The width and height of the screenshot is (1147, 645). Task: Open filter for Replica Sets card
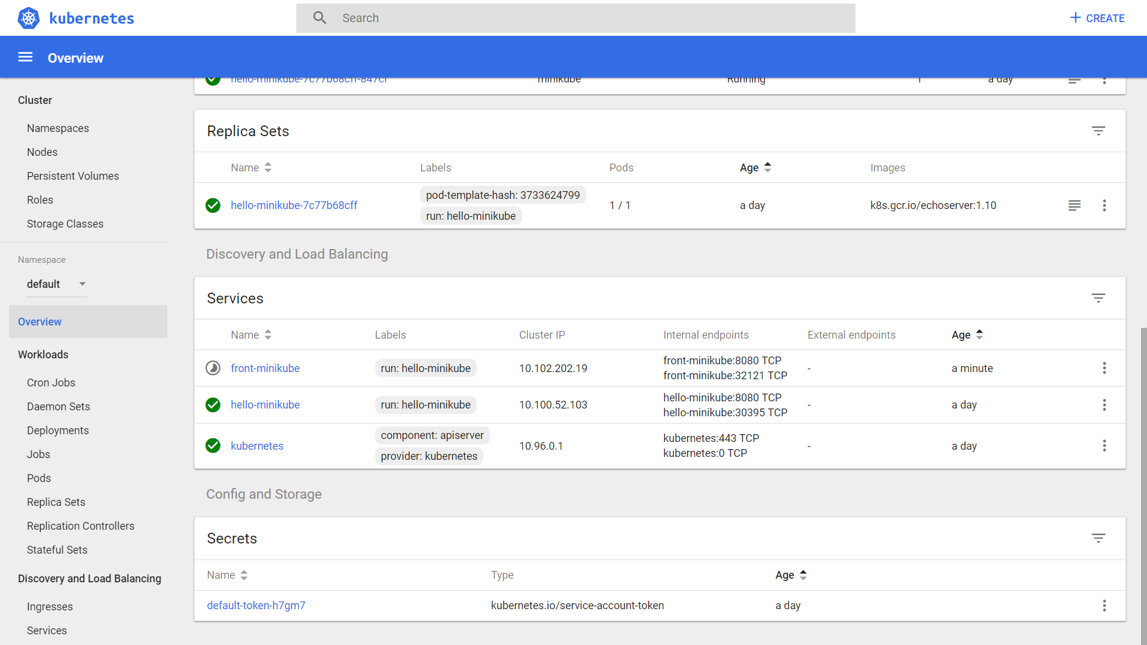coord(1098,131)
